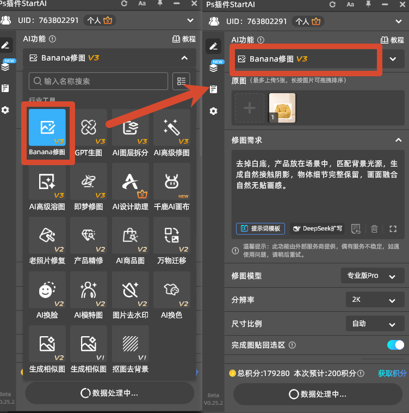Click the plus box to upload an image
The width and height of the screenshot is (409, 413).
[x=250, y=108]
